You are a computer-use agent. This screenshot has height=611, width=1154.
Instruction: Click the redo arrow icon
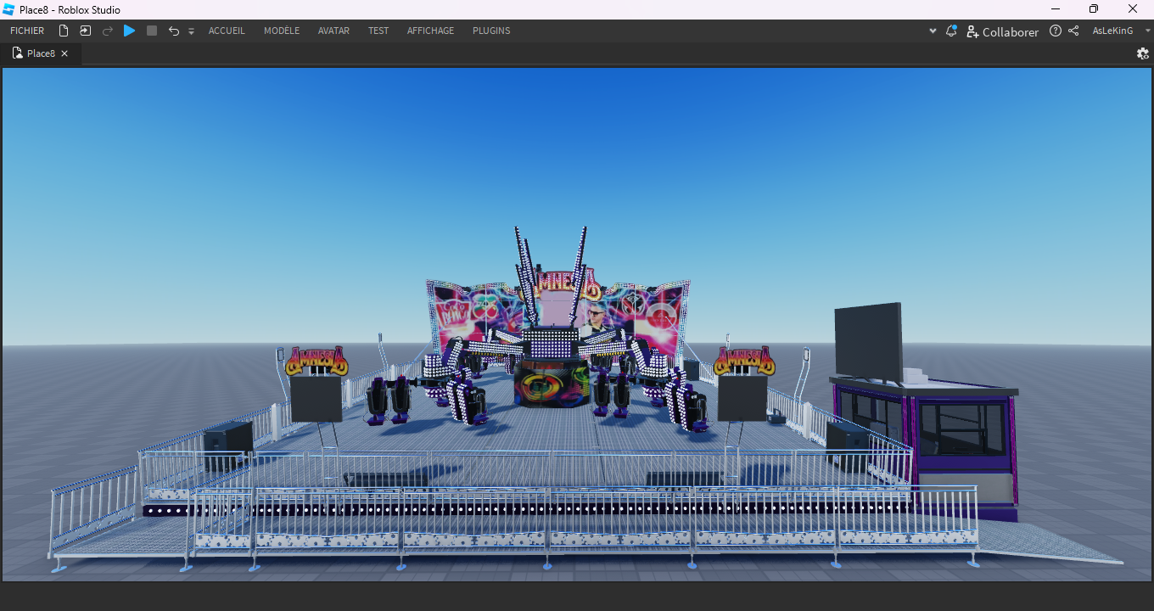[108, 31]
